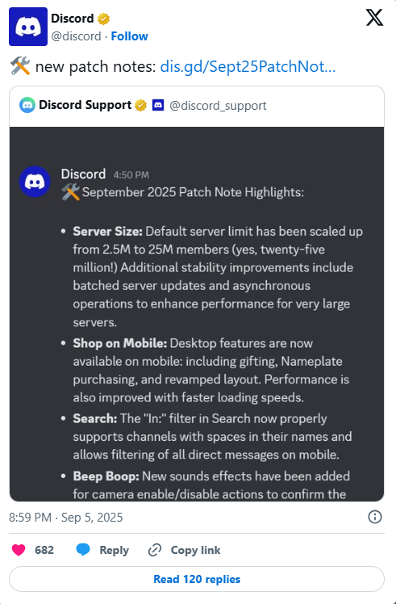Follow the Discord account
Screen dimensions: 396x604
tap(129, 36)
